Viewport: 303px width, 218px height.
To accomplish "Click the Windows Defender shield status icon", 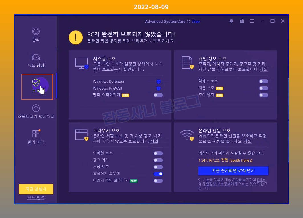I will click(x=158, y=82).
